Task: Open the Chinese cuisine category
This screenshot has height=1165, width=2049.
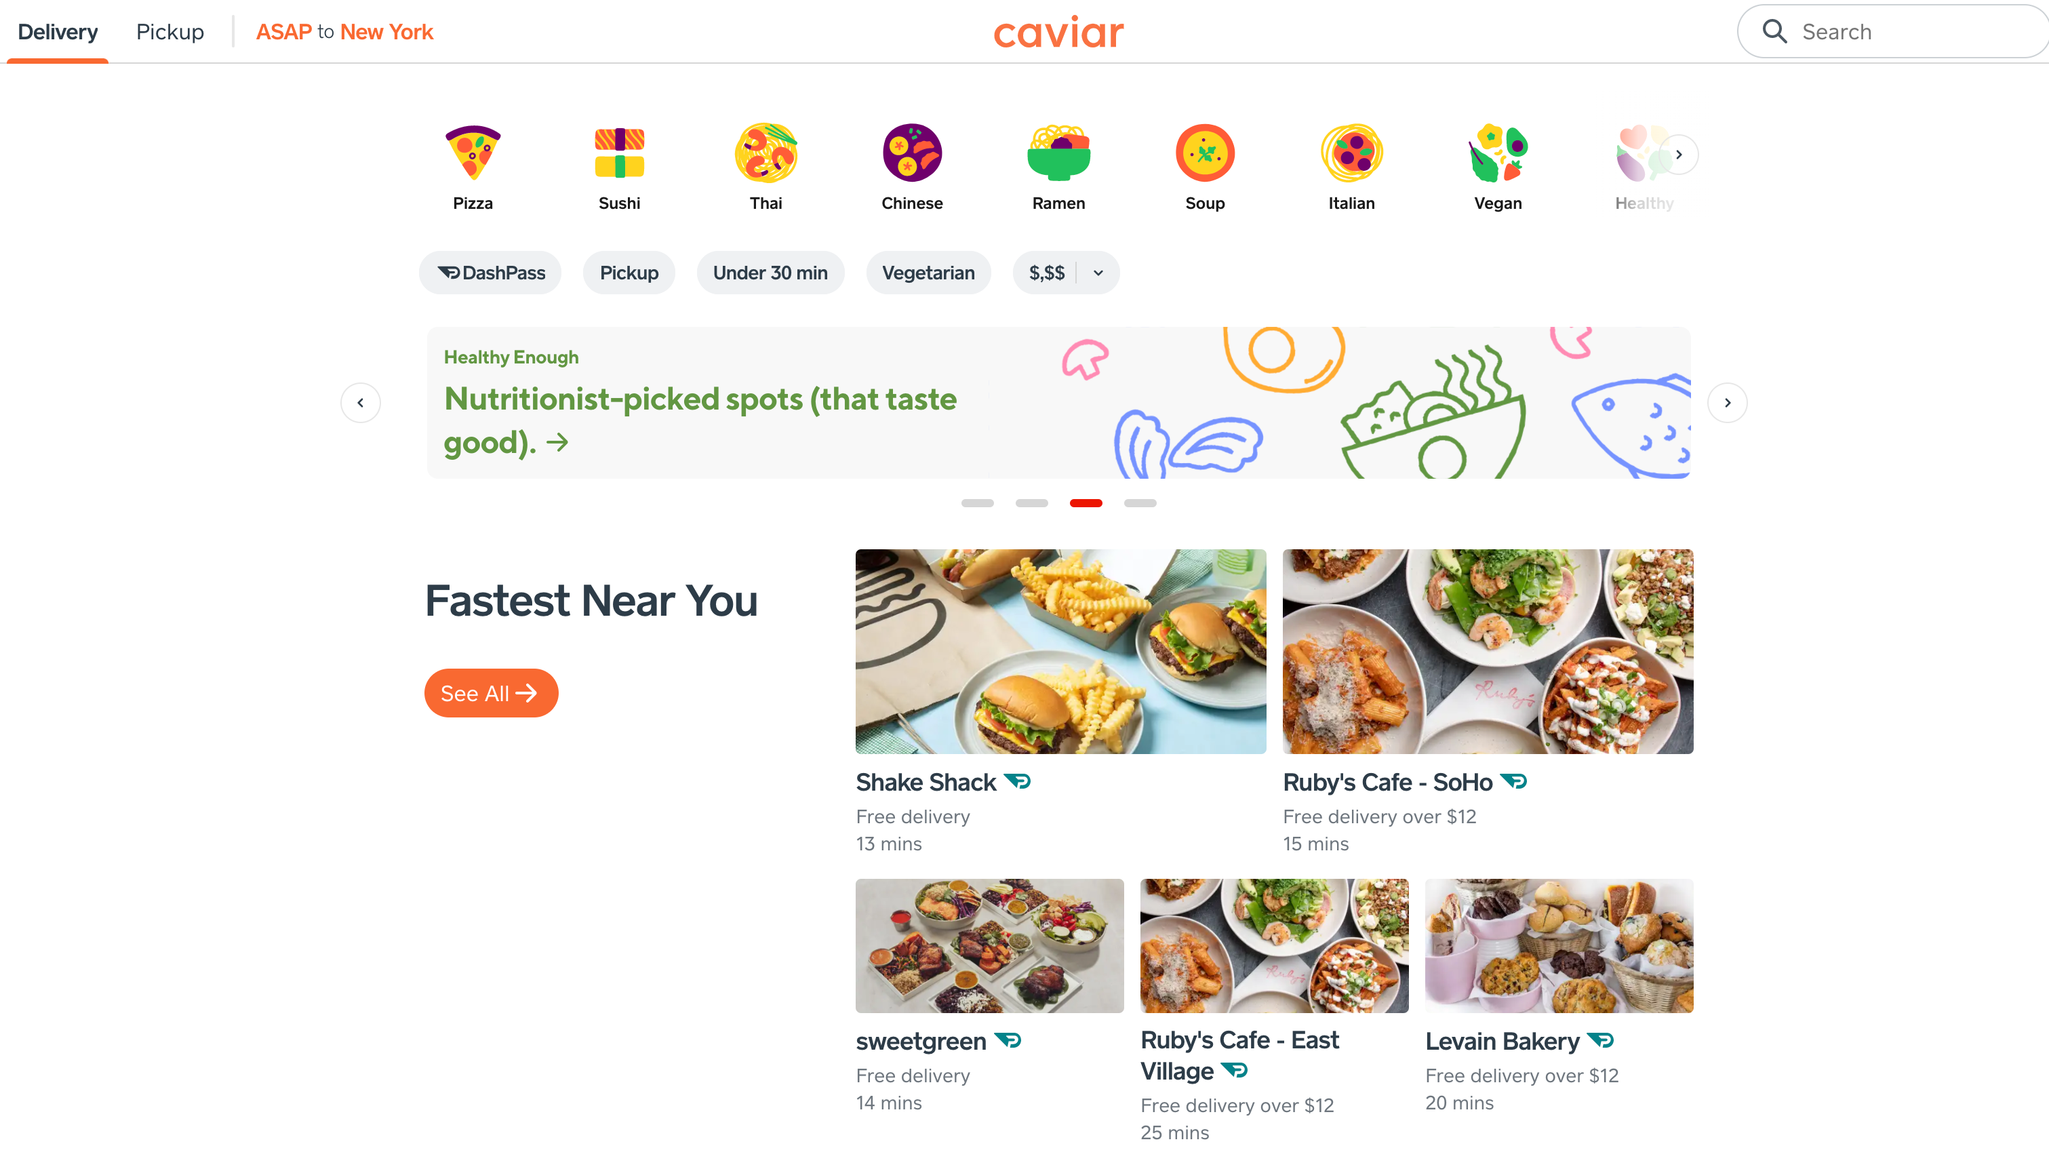Action: (912, 152)
